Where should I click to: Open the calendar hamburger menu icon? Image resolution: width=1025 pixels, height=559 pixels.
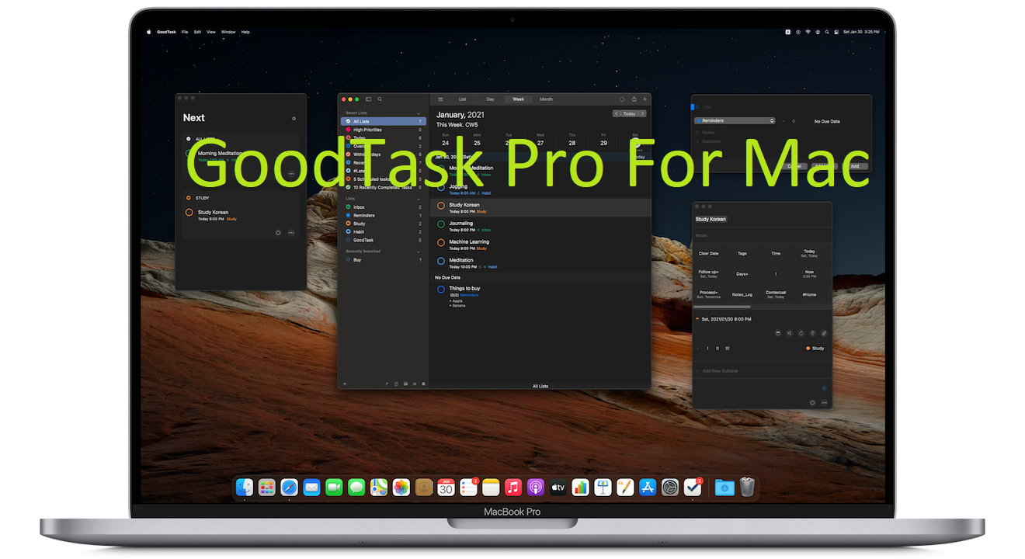[440, 99]
